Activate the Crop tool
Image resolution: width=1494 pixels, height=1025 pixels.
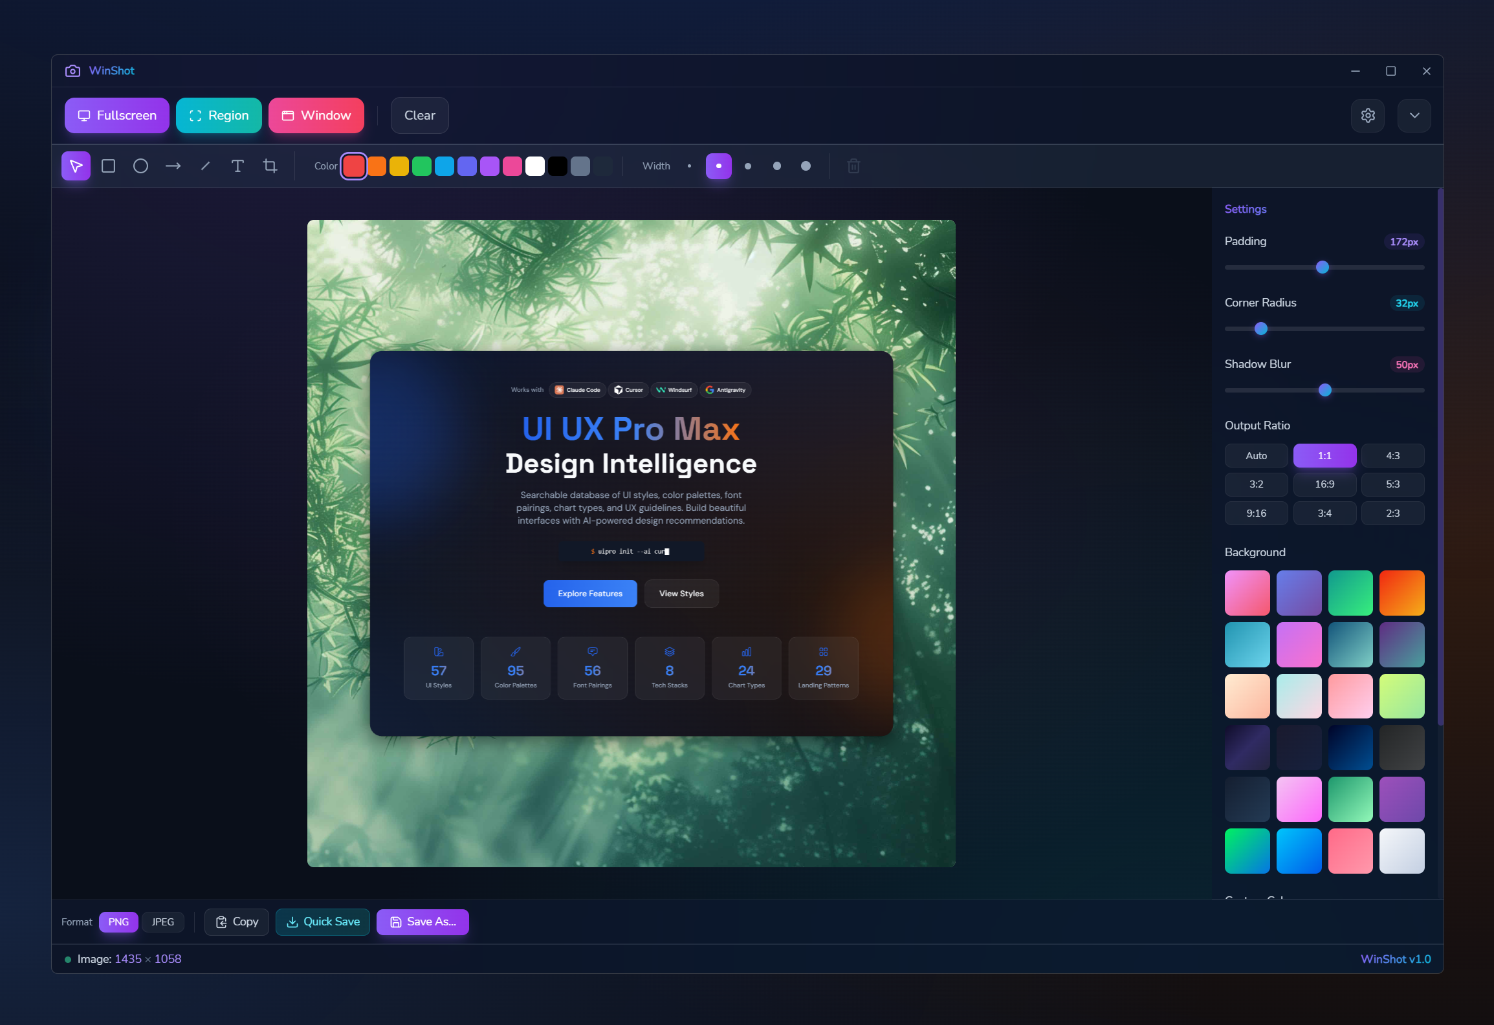coord(270,166)
